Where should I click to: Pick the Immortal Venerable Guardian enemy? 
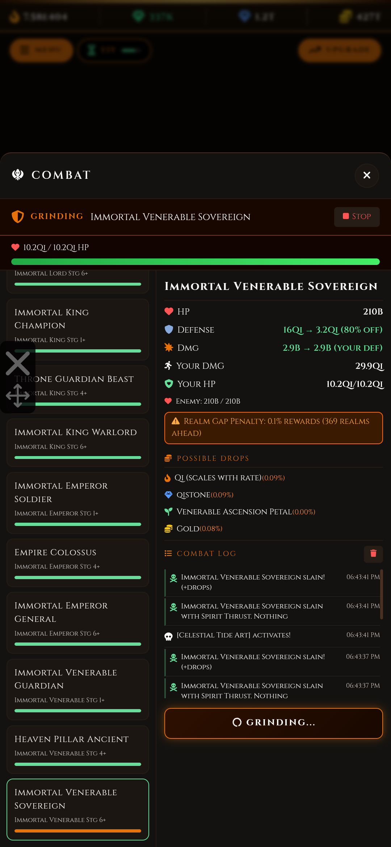click(78, 689)
